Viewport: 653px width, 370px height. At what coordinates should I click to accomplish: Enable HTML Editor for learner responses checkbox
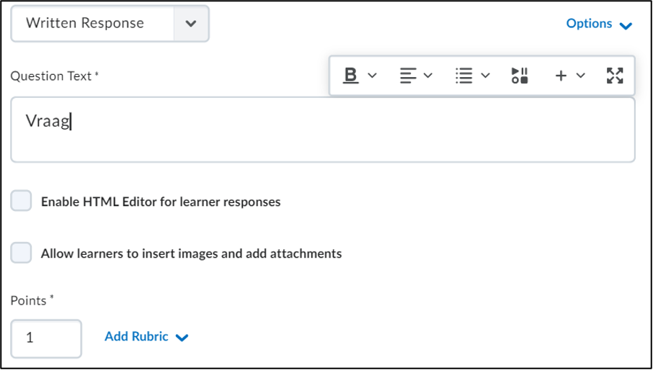(21, 201)
